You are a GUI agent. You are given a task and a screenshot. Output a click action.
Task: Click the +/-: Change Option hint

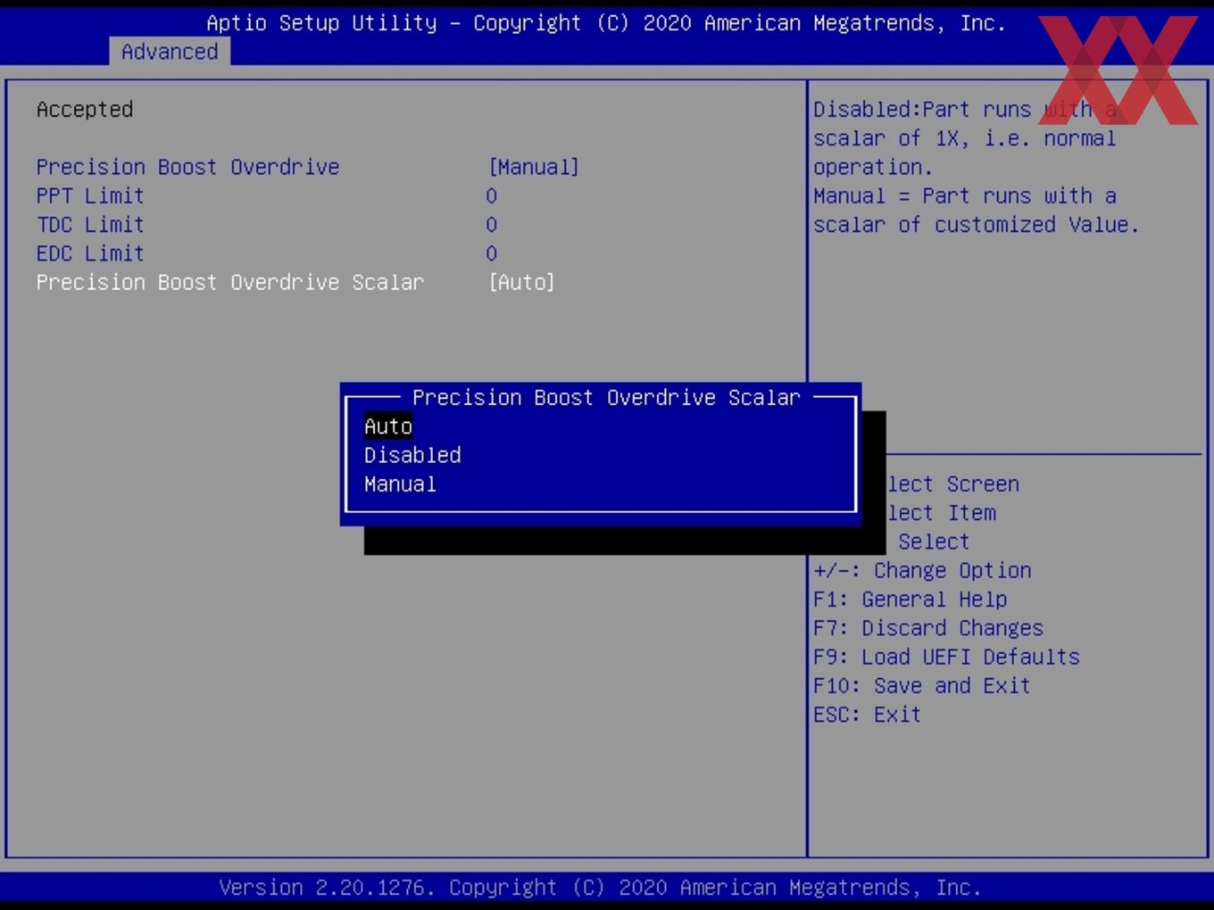922,570
